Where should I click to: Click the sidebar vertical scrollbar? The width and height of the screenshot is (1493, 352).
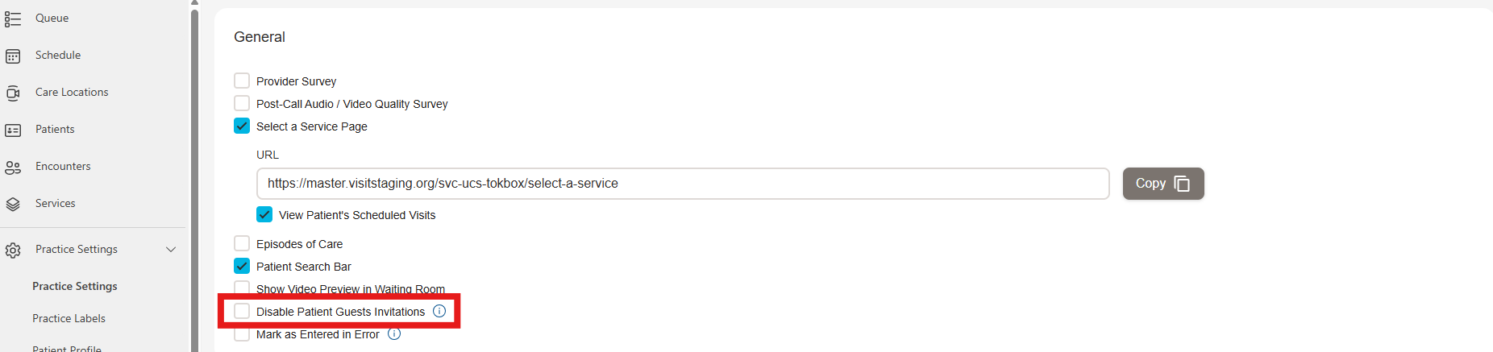pyautogui.click(x=194, y=177)
